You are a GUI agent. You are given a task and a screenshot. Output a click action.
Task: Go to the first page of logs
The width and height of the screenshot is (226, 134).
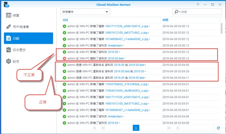[94, 128]
